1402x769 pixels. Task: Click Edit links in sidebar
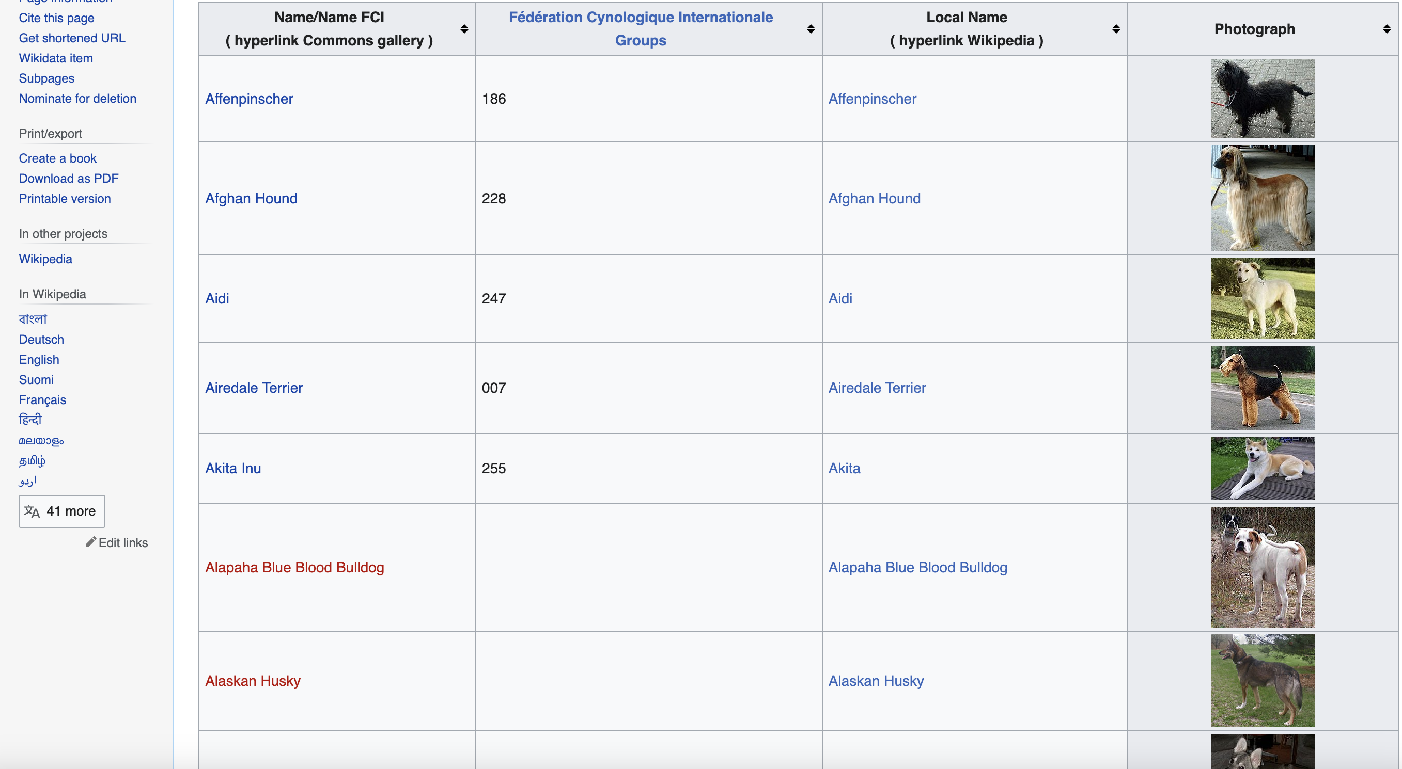(123, 543)
